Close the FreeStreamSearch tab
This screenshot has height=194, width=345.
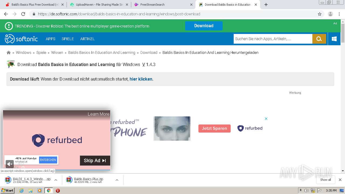(x=191, y=5)
